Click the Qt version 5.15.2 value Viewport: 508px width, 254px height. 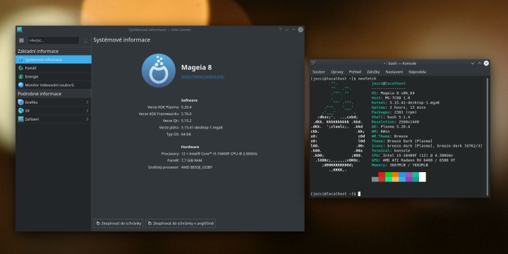click(186, 121)
